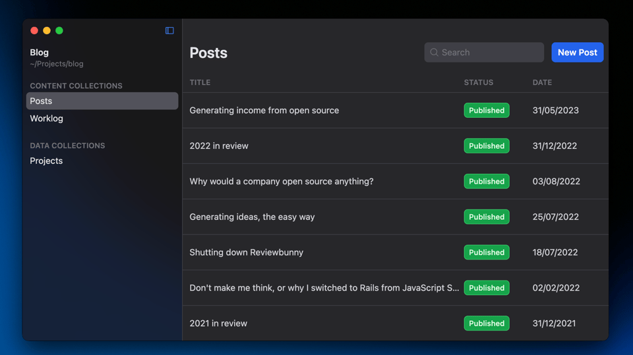Create a new post with New Post

pyautogui.click(x=577, y=53)
